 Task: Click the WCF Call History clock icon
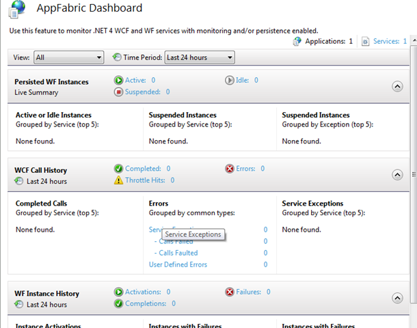[x=18, y=181]
